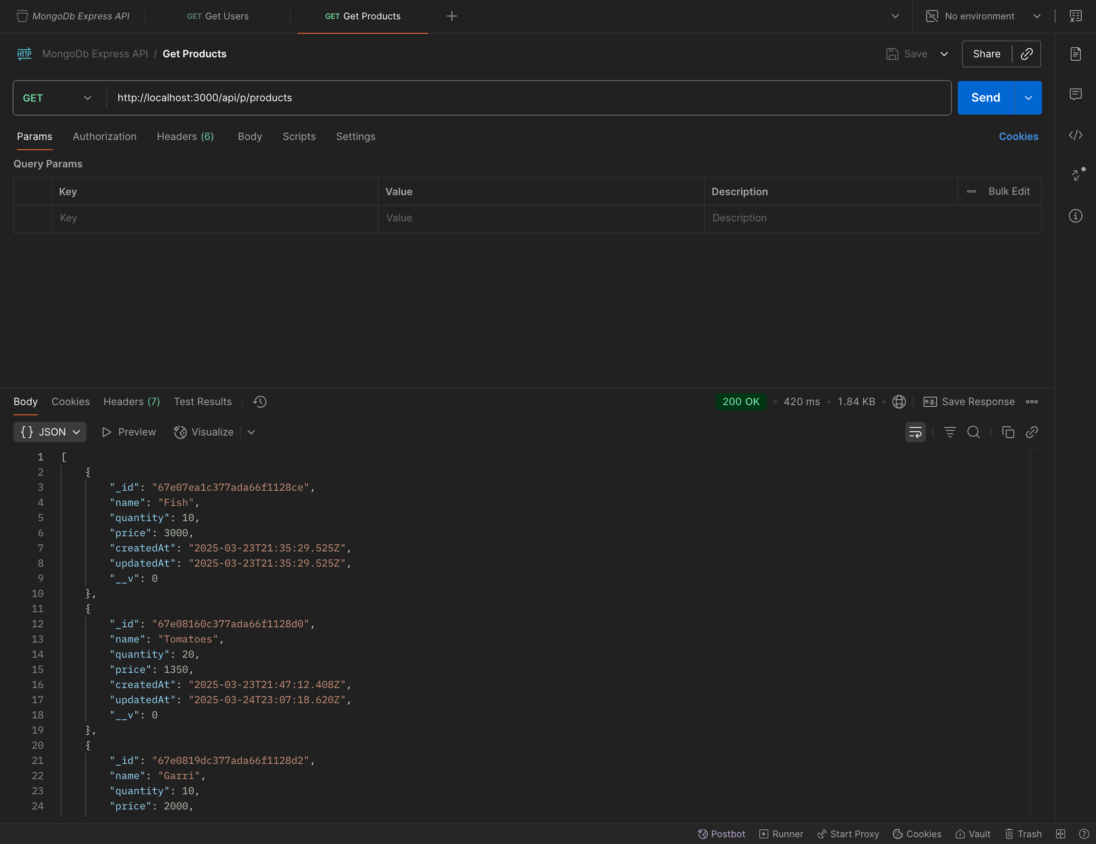The width and height of the screenshot is (1096, 844).
Task: Open Postbot in the status bar
Action: pos(722,834)
